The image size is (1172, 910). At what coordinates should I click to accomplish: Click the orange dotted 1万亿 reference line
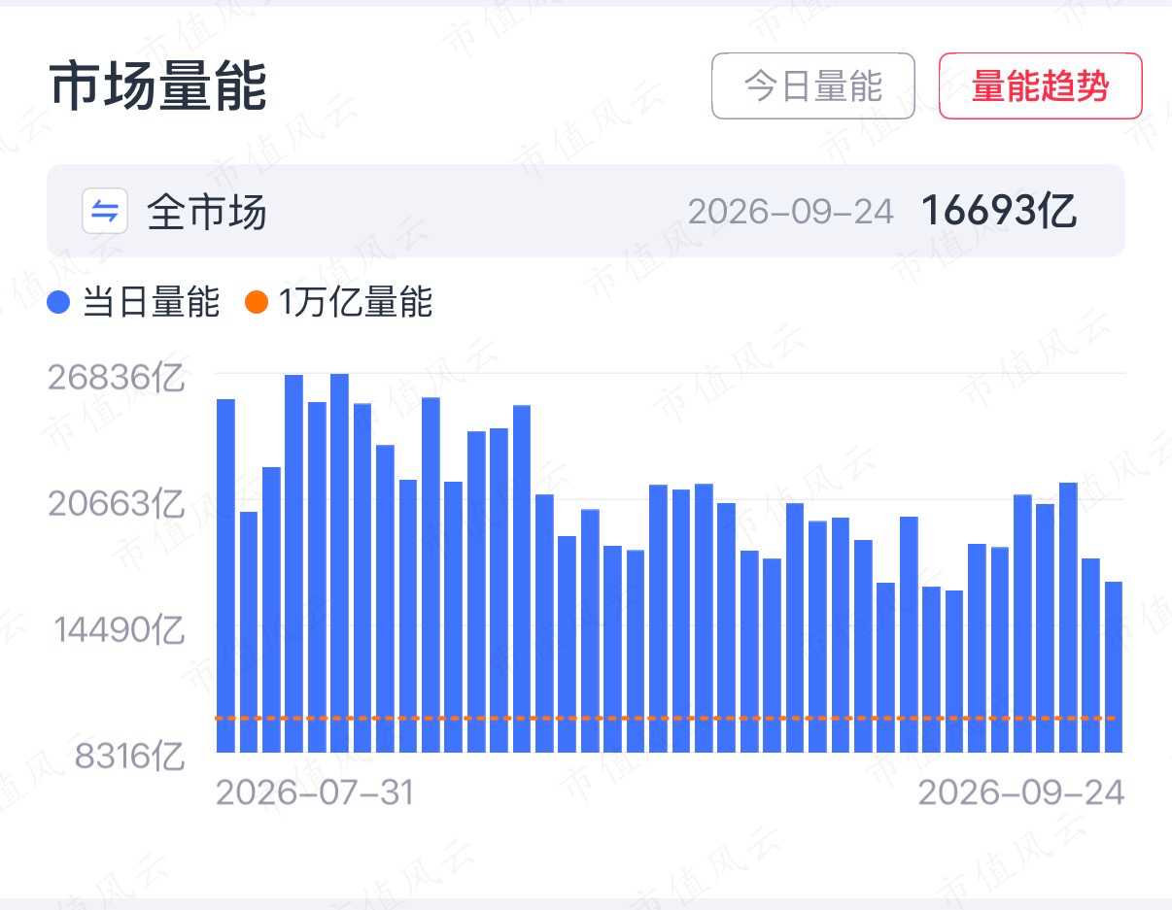tap(667, 718)
